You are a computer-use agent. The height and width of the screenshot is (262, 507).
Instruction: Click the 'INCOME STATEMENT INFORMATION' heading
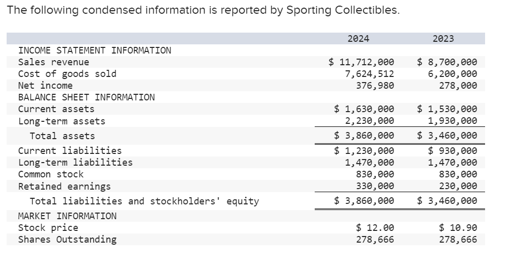[95, 50]
